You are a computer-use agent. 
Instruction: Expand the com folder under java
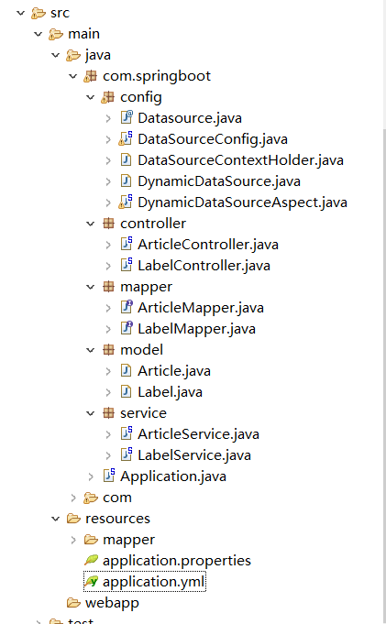[x=73, y=498]
